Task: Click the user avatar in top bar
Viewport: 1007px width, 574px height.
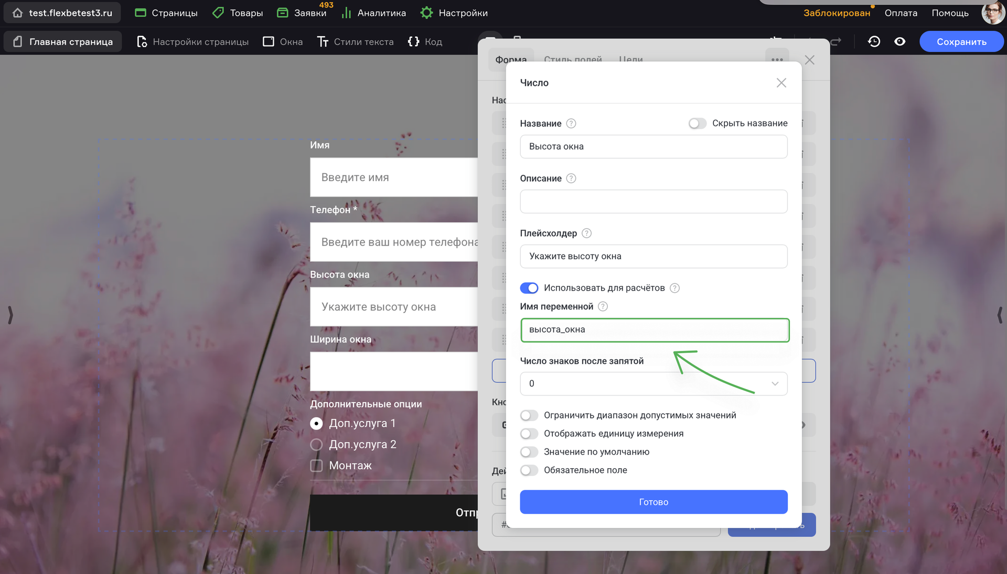Action: tap(992, 13)
